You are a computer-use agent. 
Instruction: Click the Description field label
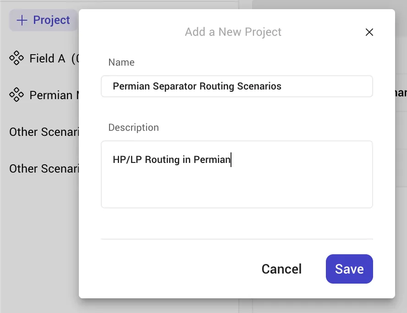pos(133,128)
